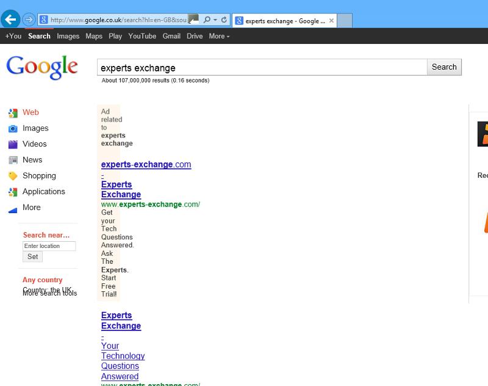Click the Set location button
The width and height of the screenshot is (488, 386).
tap(33, 257)
